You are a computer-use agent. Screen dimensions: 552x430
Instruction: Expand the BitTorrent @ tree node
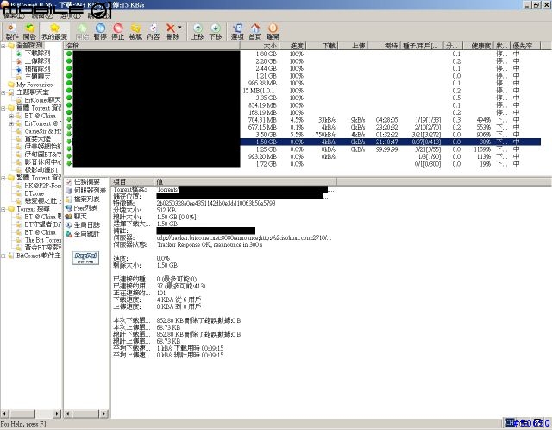pos(11,123)
